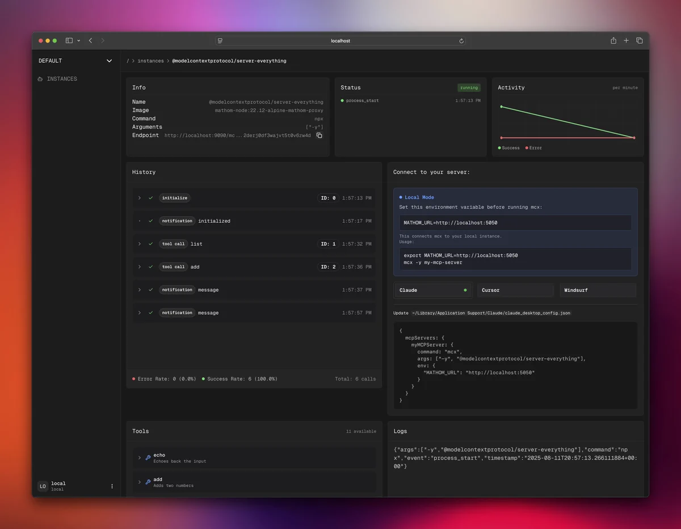Expand the add tool details
The width and height of the screenshot is (681, 529).
pyautogui.click(x=140, y=482)
